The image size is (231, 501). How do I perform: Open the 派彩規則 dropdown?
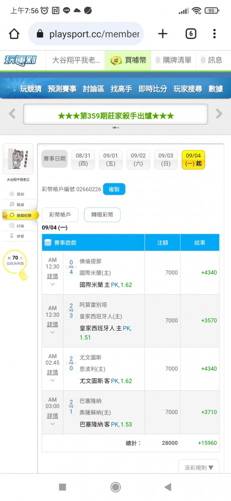coord(199,467)
